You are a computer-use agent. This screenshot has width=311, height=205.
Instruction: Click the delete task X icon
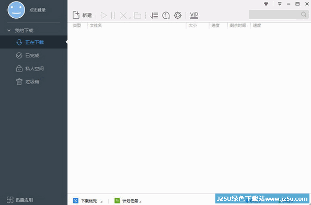point(123,15)
